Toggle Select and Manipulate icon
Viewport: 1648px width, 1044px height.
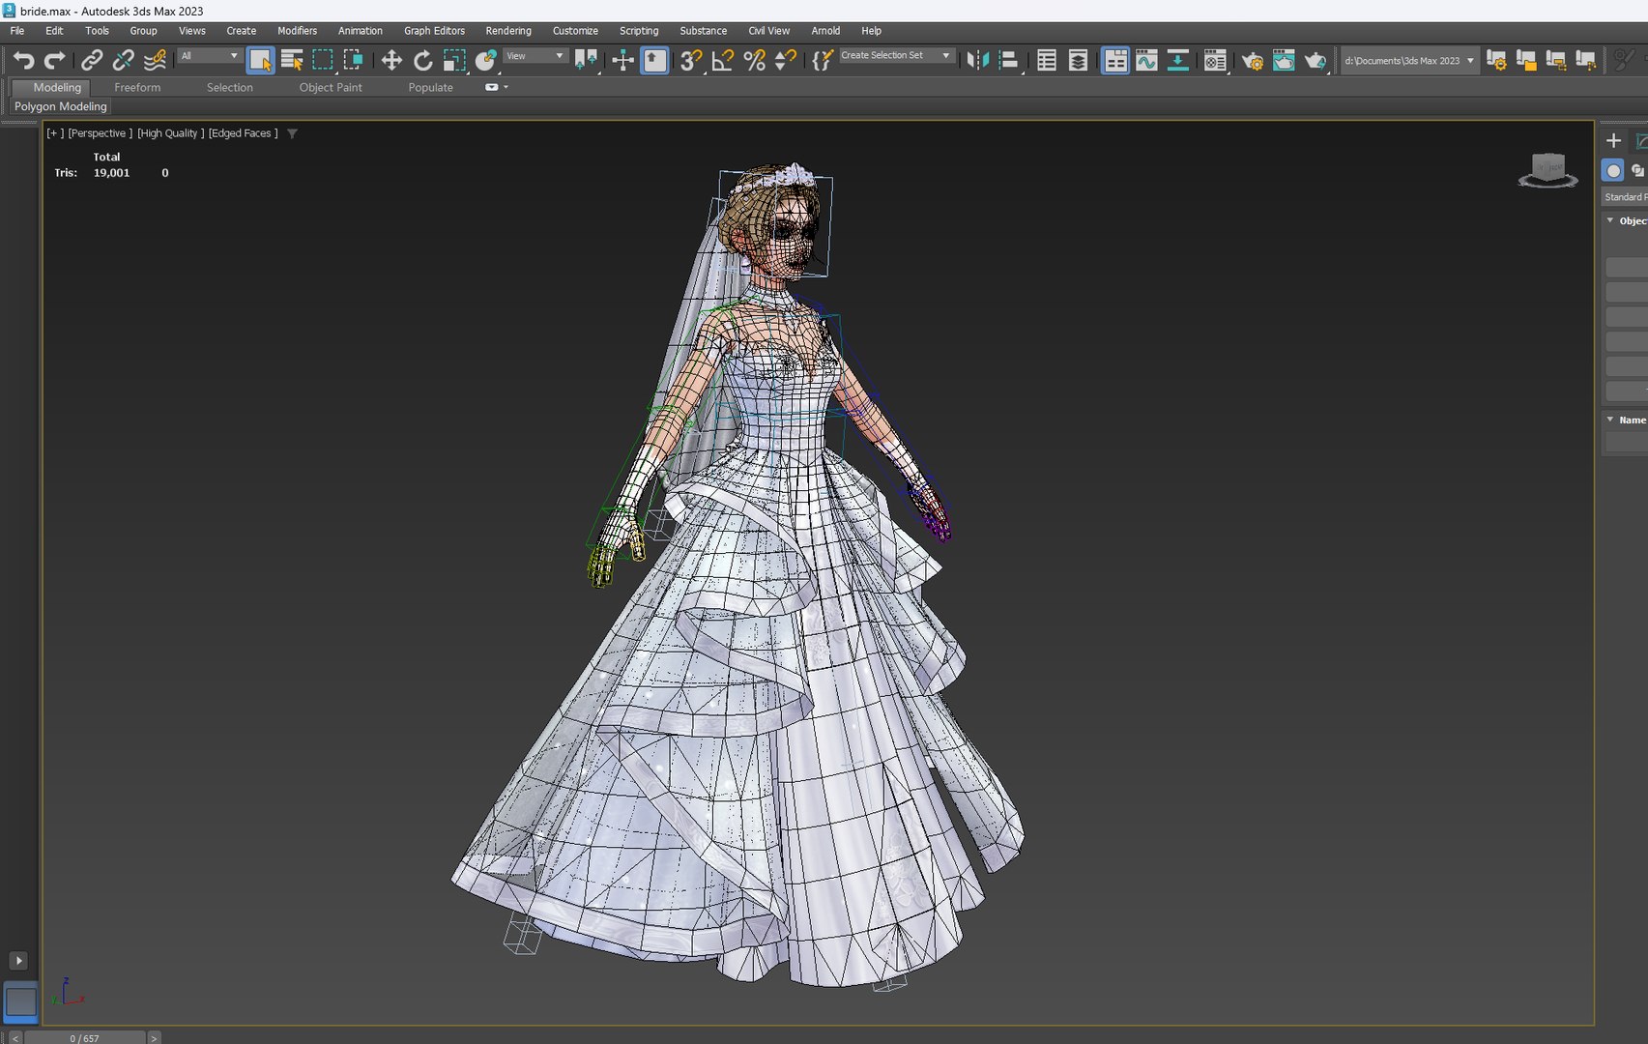pos(623,61)
